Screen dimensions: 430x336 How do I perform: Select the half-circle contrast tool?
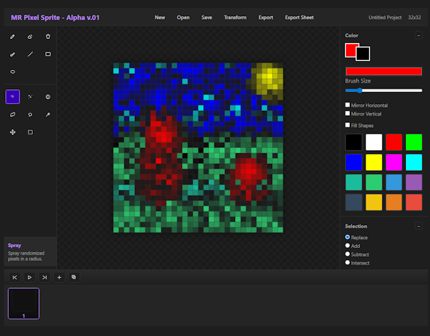(48, 97)
